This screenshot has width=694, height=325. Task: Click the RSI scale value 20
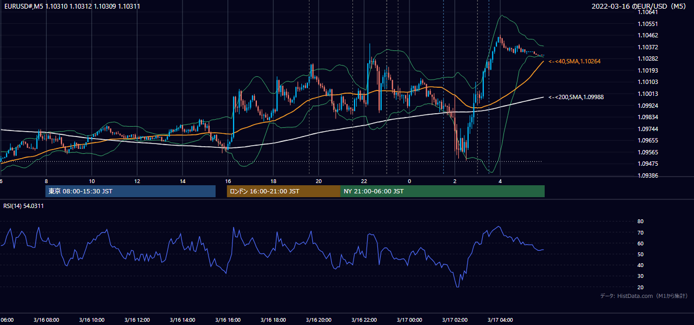point(640,287)
